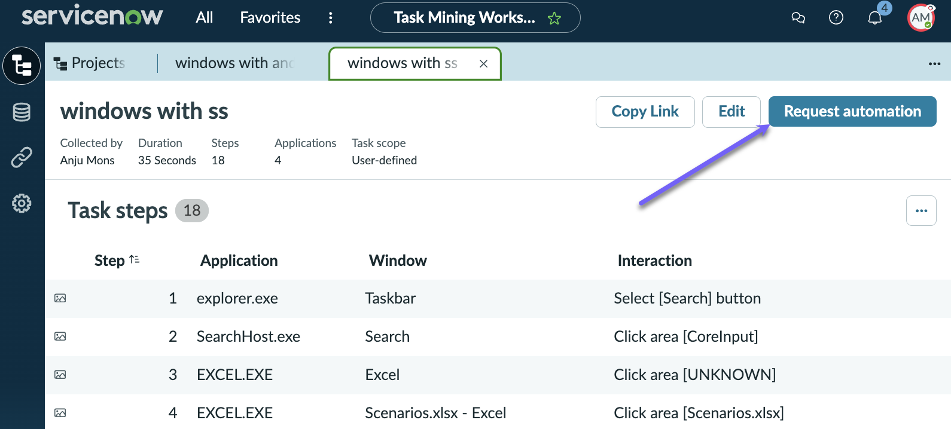The width and height of the screenshot is (951, 429).
Task: Click the Copy Link button
Action: coord(645,112)
